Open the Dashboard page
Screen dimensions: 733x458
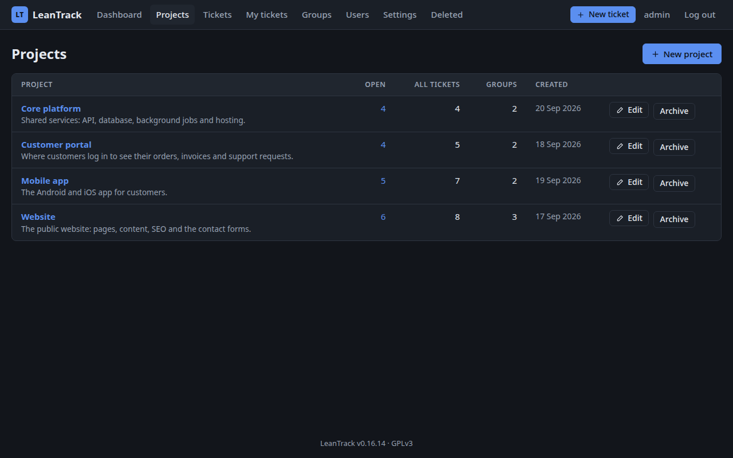tap(119, 15)
